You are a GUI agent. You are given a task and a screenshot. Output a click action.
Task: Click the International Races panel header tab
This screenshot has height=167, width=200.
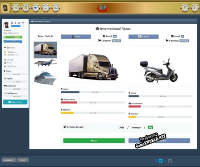[41, 21]
